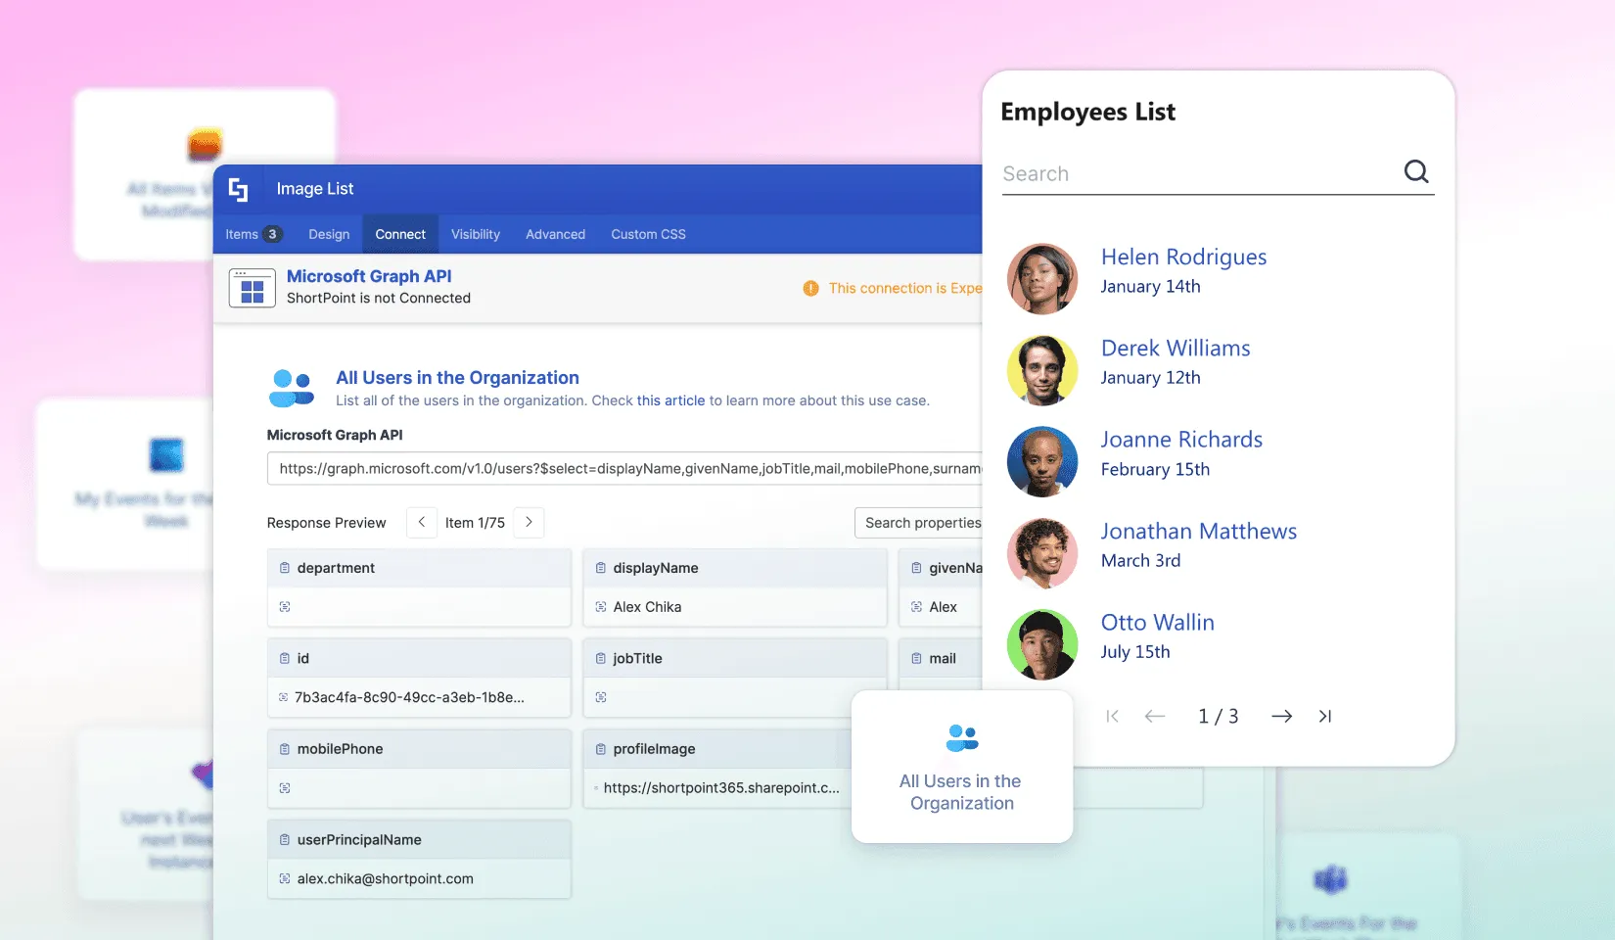Click the mail property icon
Screen dimensions: 1615x940
916,659
